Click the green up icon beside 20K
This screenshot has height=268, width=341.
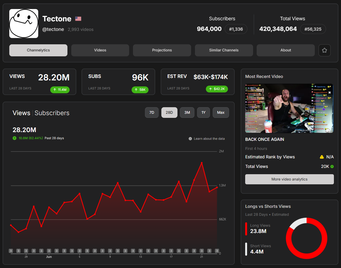[332, 166]
